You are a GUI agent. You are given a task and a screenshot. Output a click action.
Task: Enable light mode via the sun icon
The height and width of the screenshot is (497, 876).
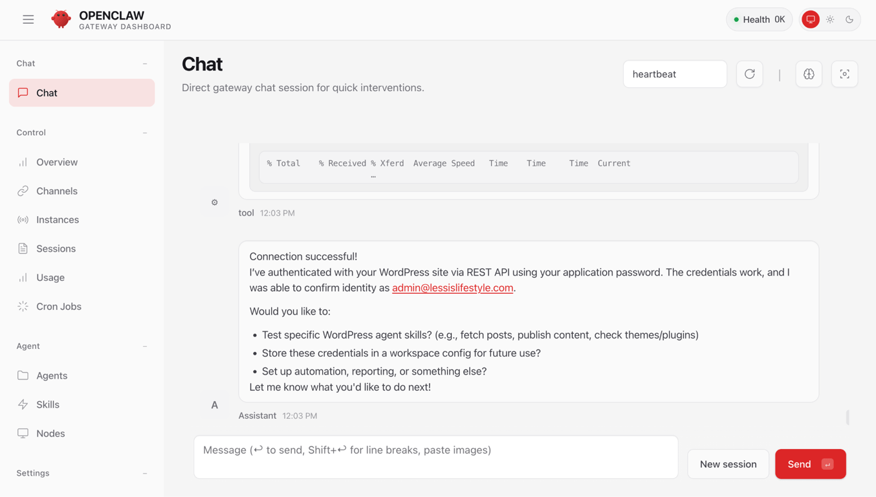(830, 19)
